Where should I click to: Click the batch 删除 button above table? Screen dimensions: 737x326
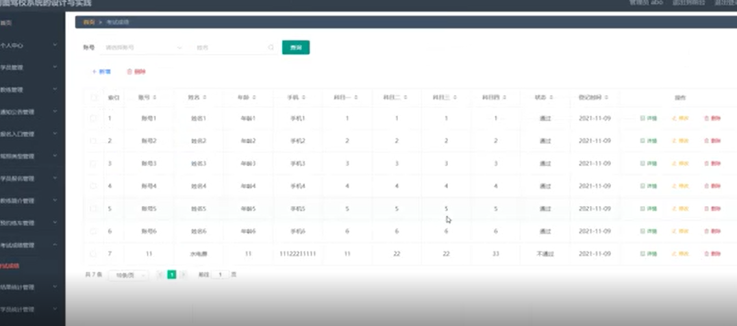point(136,72)
